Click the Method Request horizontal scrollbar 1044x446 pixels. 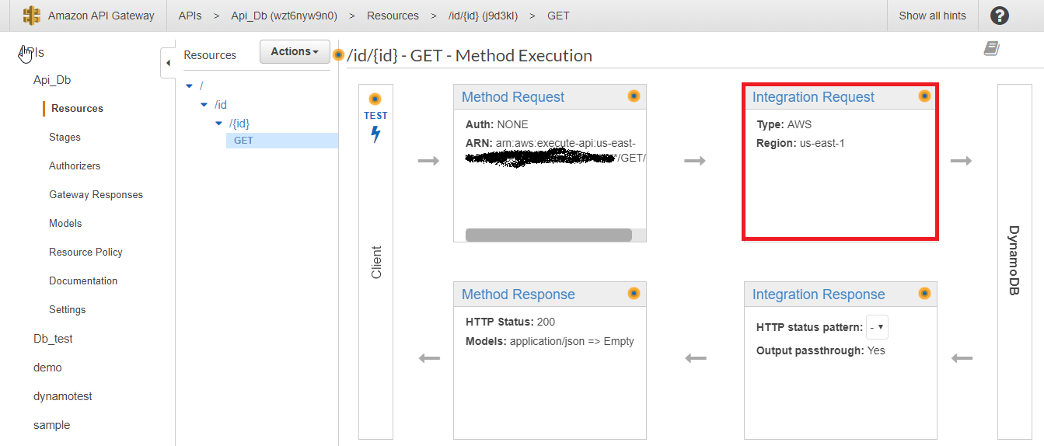(548, 235)
